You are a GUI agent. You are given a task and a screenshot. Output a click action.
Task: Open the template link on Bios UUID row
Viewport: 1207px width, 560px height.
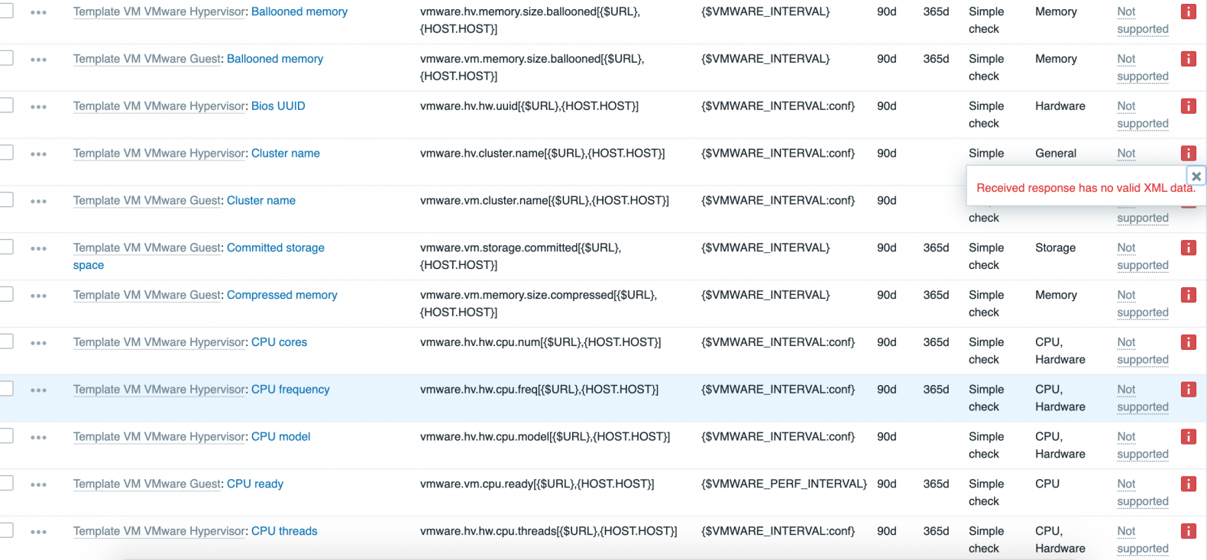(x=160, y=106)
